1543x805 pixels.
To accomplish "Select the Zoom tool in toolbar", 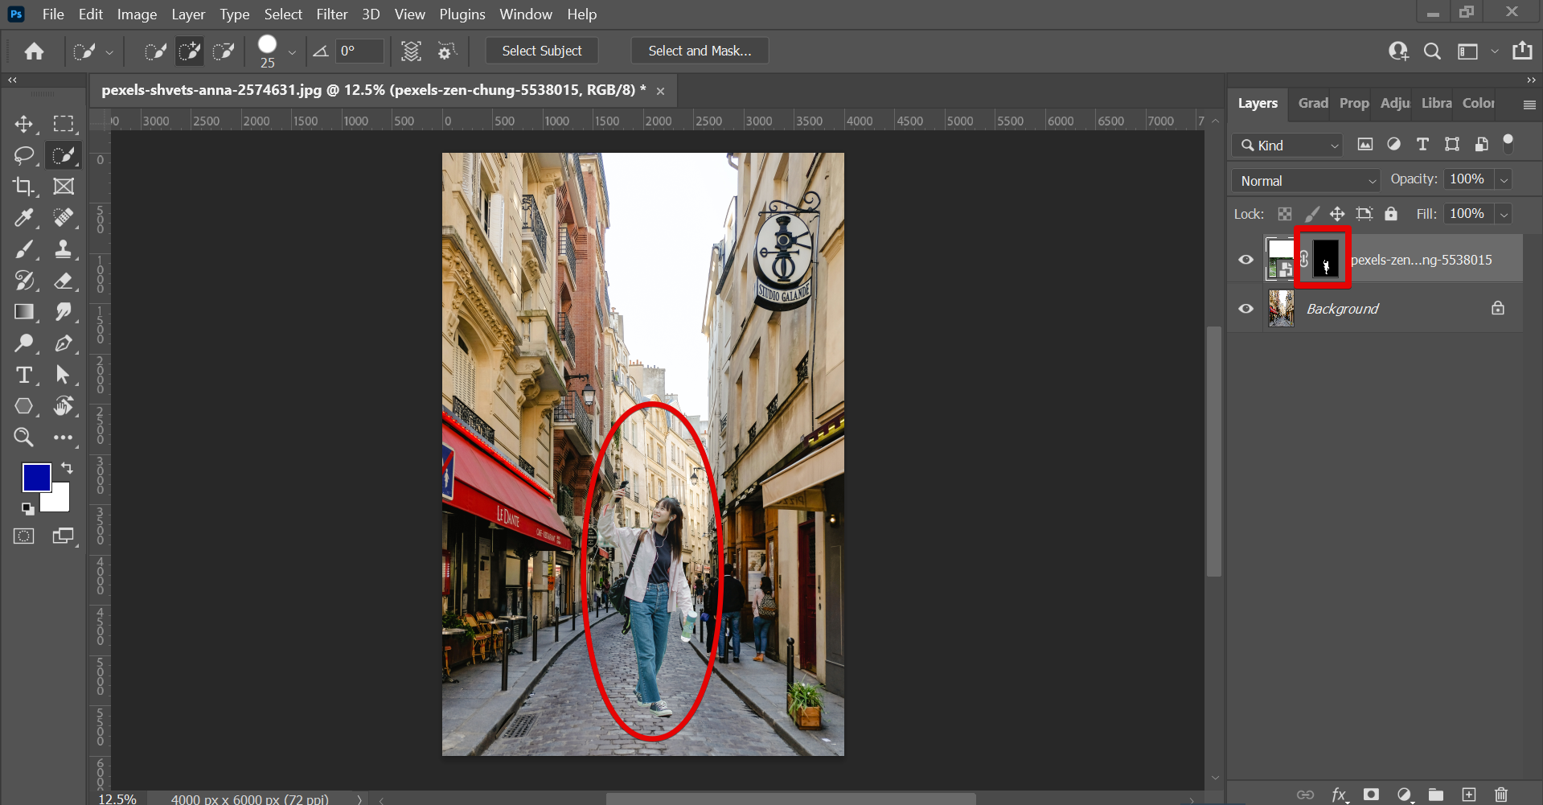I will [23, 437].
